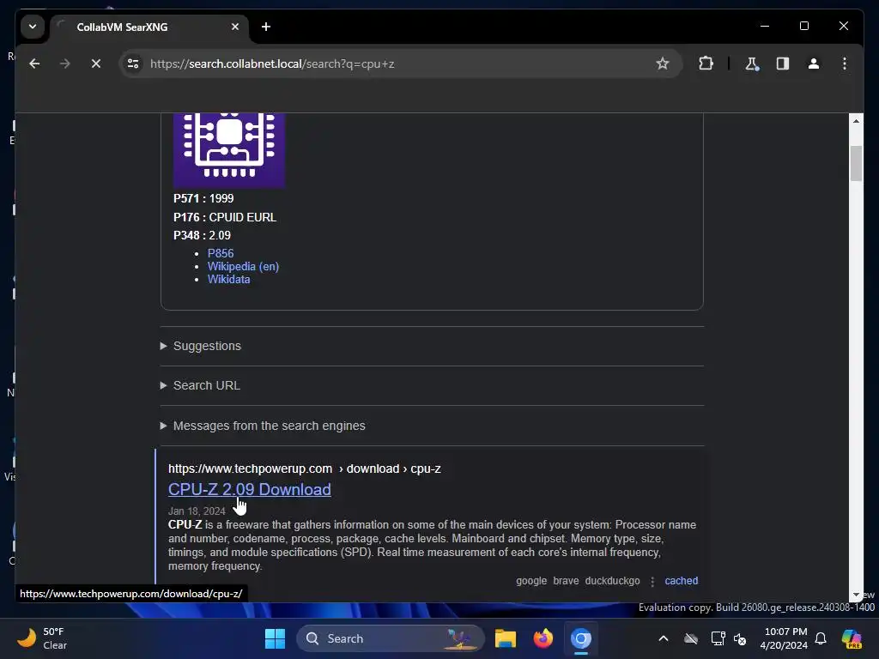Viewport: 879px width, 659px height.
Task: Open the Extensions puzzle icon
Action: 706,63
